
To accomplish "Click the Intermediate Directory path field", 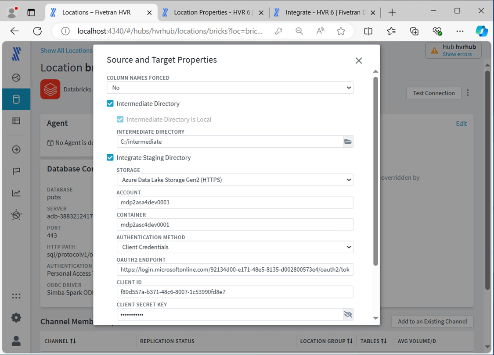I will [x=230, y=142].
